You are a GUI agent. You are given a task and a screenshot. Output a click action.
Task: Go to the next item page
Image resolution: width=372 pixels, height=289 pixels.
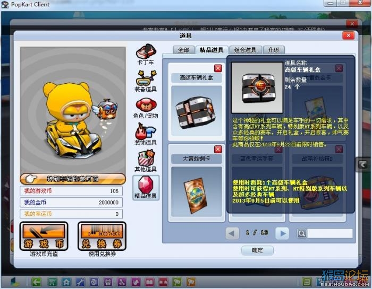tap(282, 233)
